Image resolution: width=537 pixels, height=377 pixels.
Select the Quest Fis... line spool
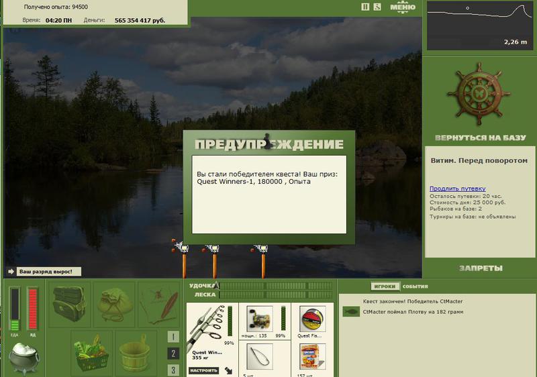[x=312, y=319]
